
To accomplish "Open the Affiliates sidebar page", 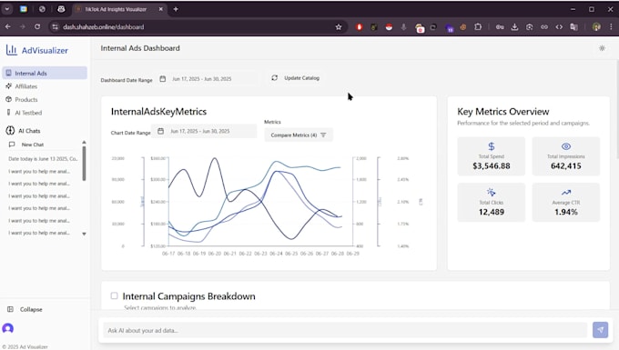I will [26, 86].
